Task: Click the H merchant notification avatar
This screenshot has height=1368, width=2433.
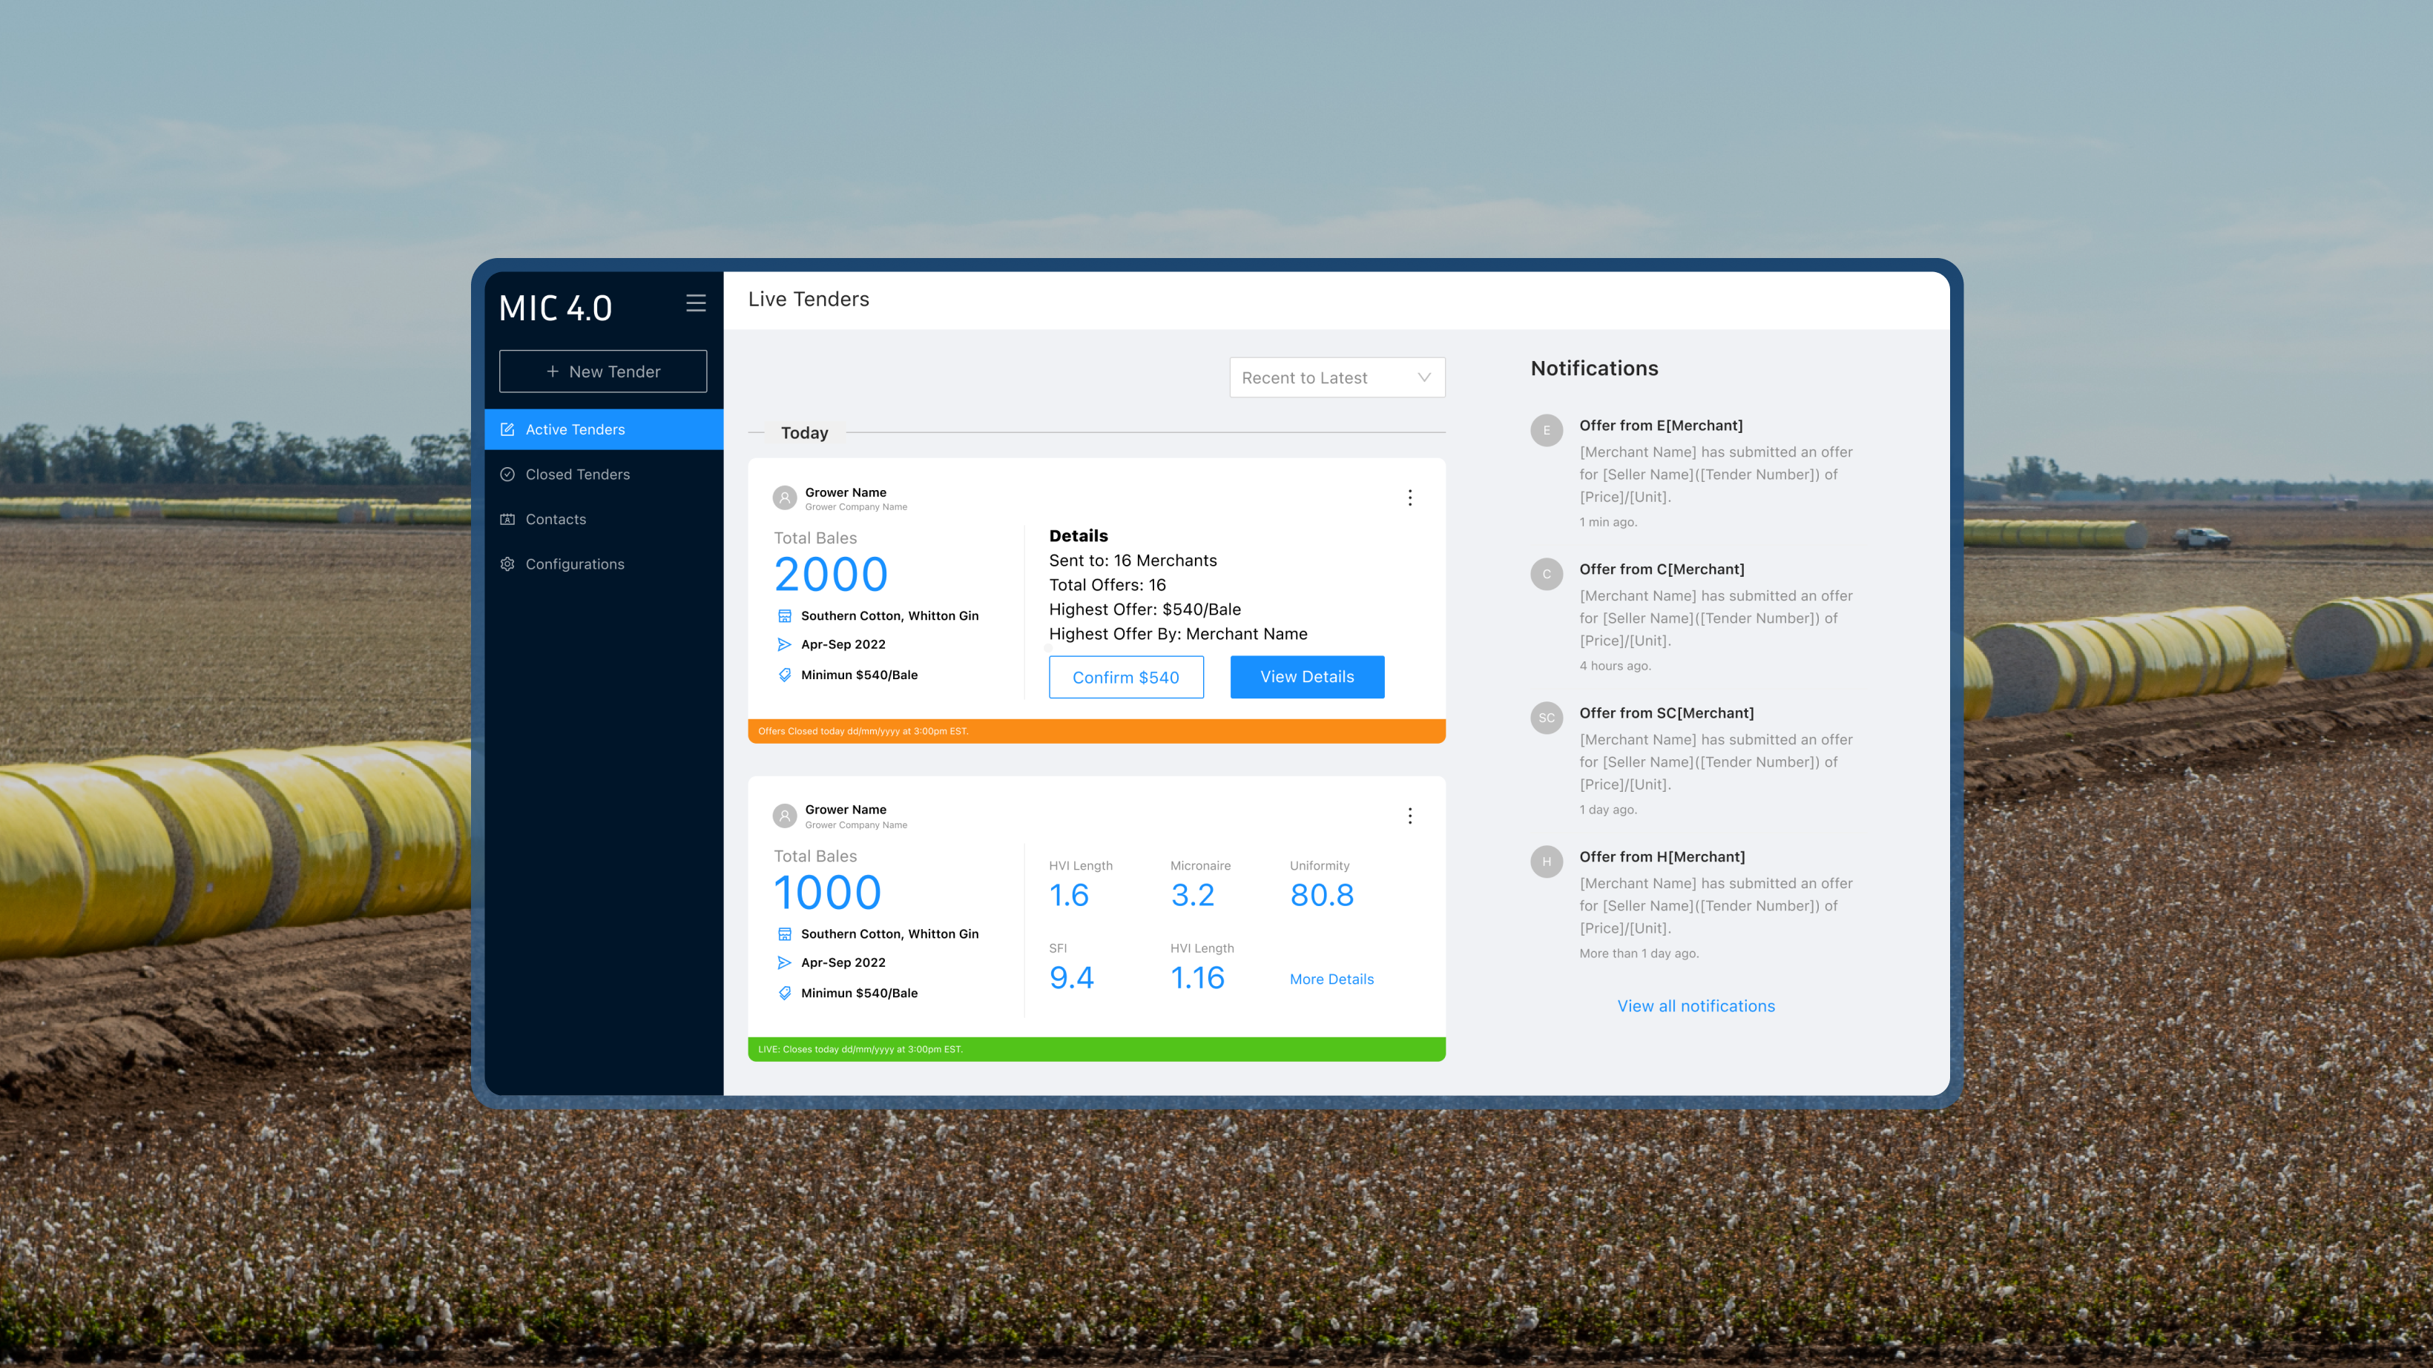Action: (1546, 861)
